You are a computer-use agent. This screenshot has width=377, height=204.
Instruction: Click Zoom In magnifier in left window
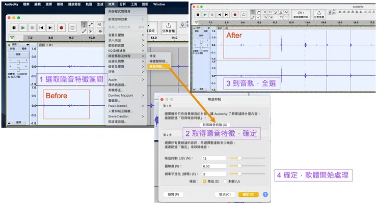coord(100,25)
